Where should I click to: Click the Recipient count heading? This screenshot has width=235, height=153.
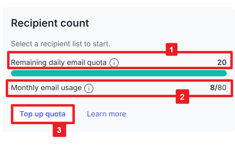(50, 23)
